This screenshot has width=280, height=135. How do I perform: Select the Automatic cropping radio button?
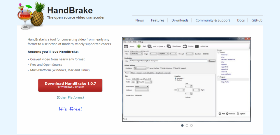coord(176,78)
